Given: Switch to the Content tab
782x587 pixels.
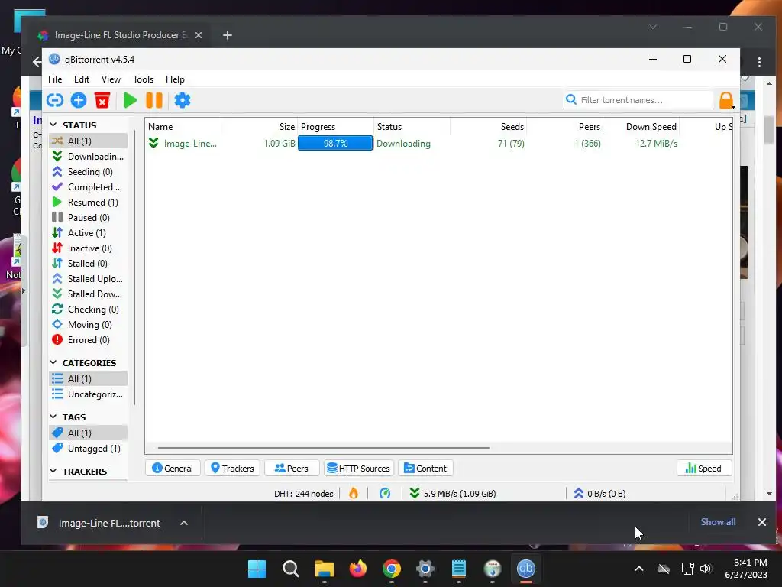Looking at the screenshot, I should [425, 469].
